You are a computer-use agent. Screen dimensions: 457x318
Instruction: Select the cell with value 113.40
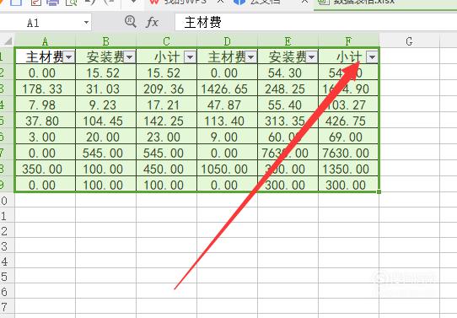(227, 121)
